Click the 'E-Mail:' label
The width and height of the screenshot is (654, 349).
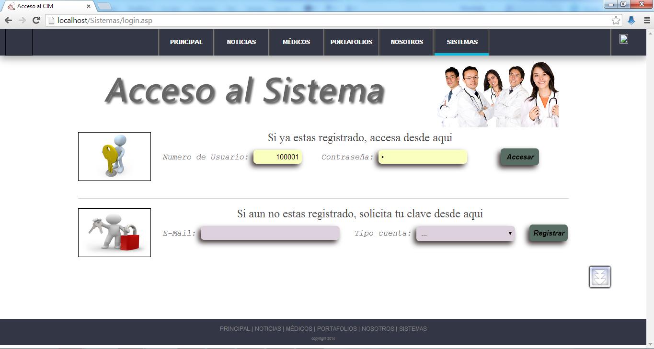[x=179, y=233]
